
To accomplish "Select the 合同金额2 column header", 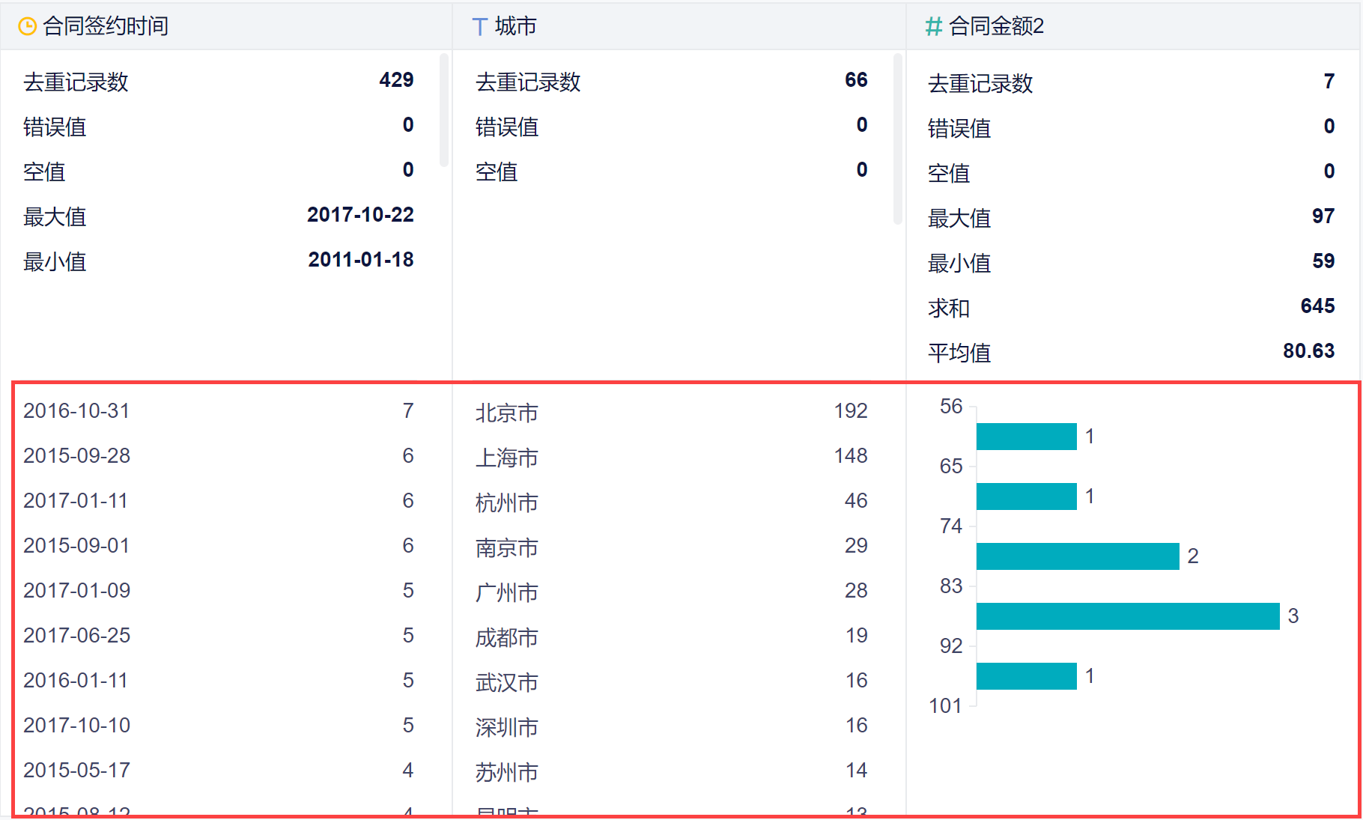I will 996,27.
